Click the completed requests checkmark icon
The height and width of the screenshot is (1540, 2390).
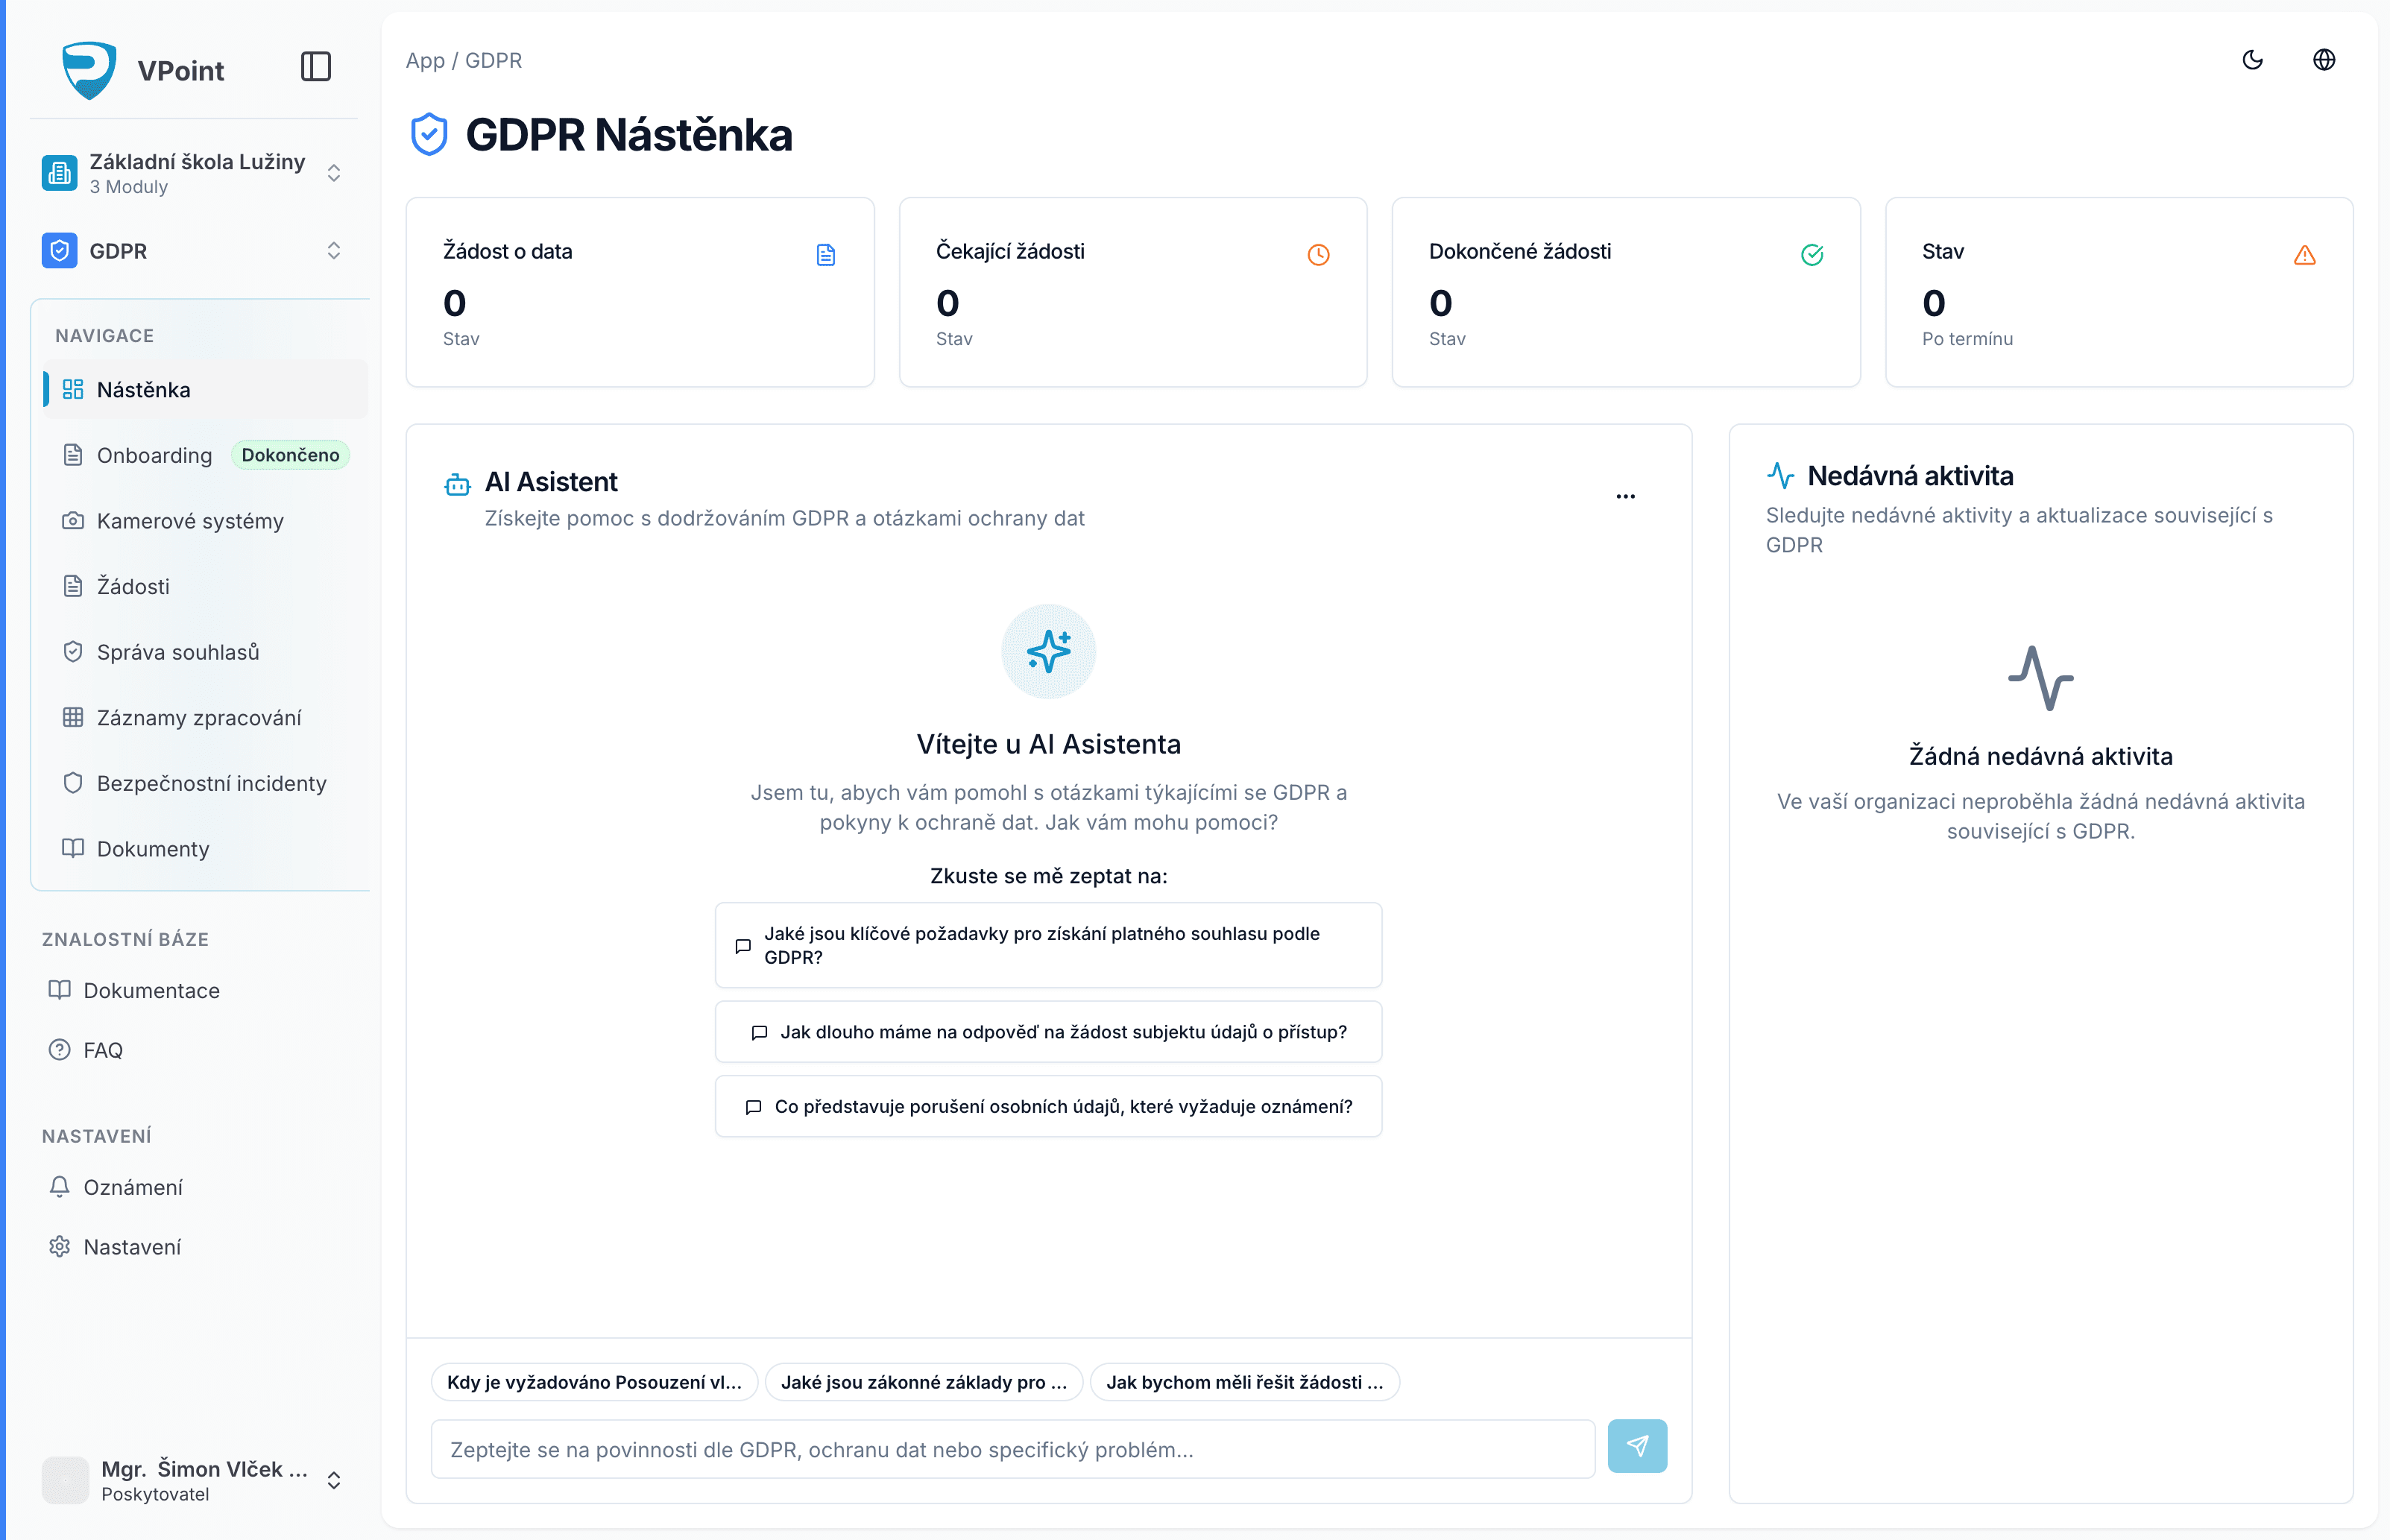pyautogui.click(x=1811, y=255)
